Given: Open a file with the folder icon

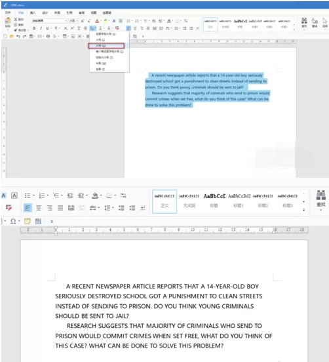Looking at the screenshot, I should coord(12,36).
